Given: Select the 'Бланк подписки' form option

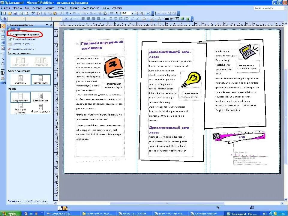Looking at the screenshot, I should coord(40,108).
